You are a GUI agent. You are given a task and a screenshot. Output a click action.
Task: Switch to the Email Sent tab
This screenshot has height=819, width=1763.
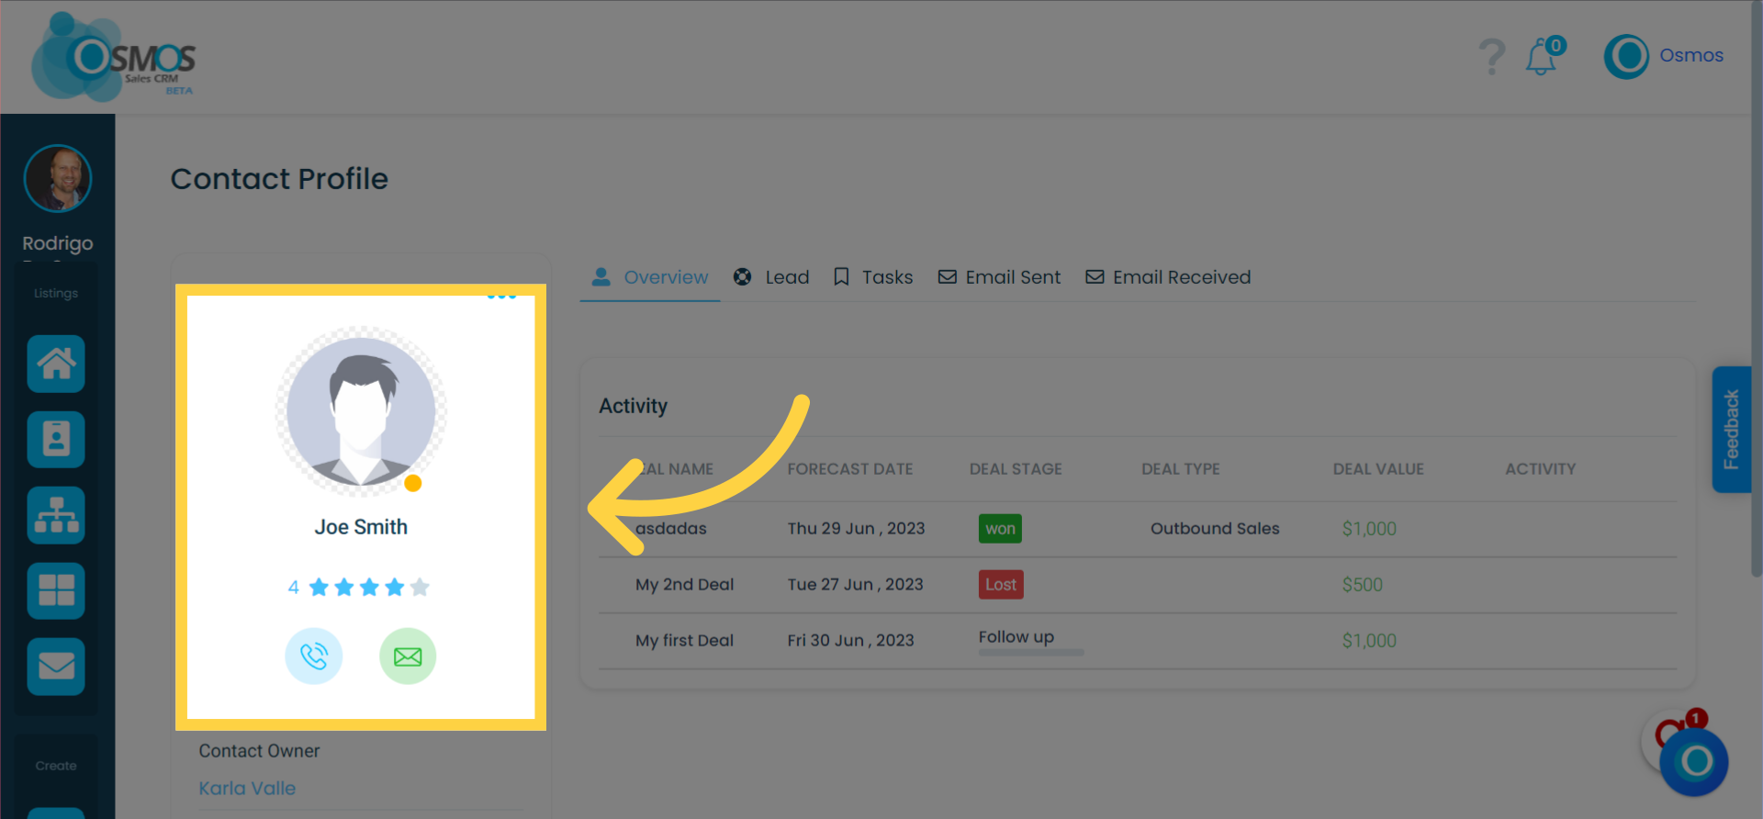click(x=999, y=277)
